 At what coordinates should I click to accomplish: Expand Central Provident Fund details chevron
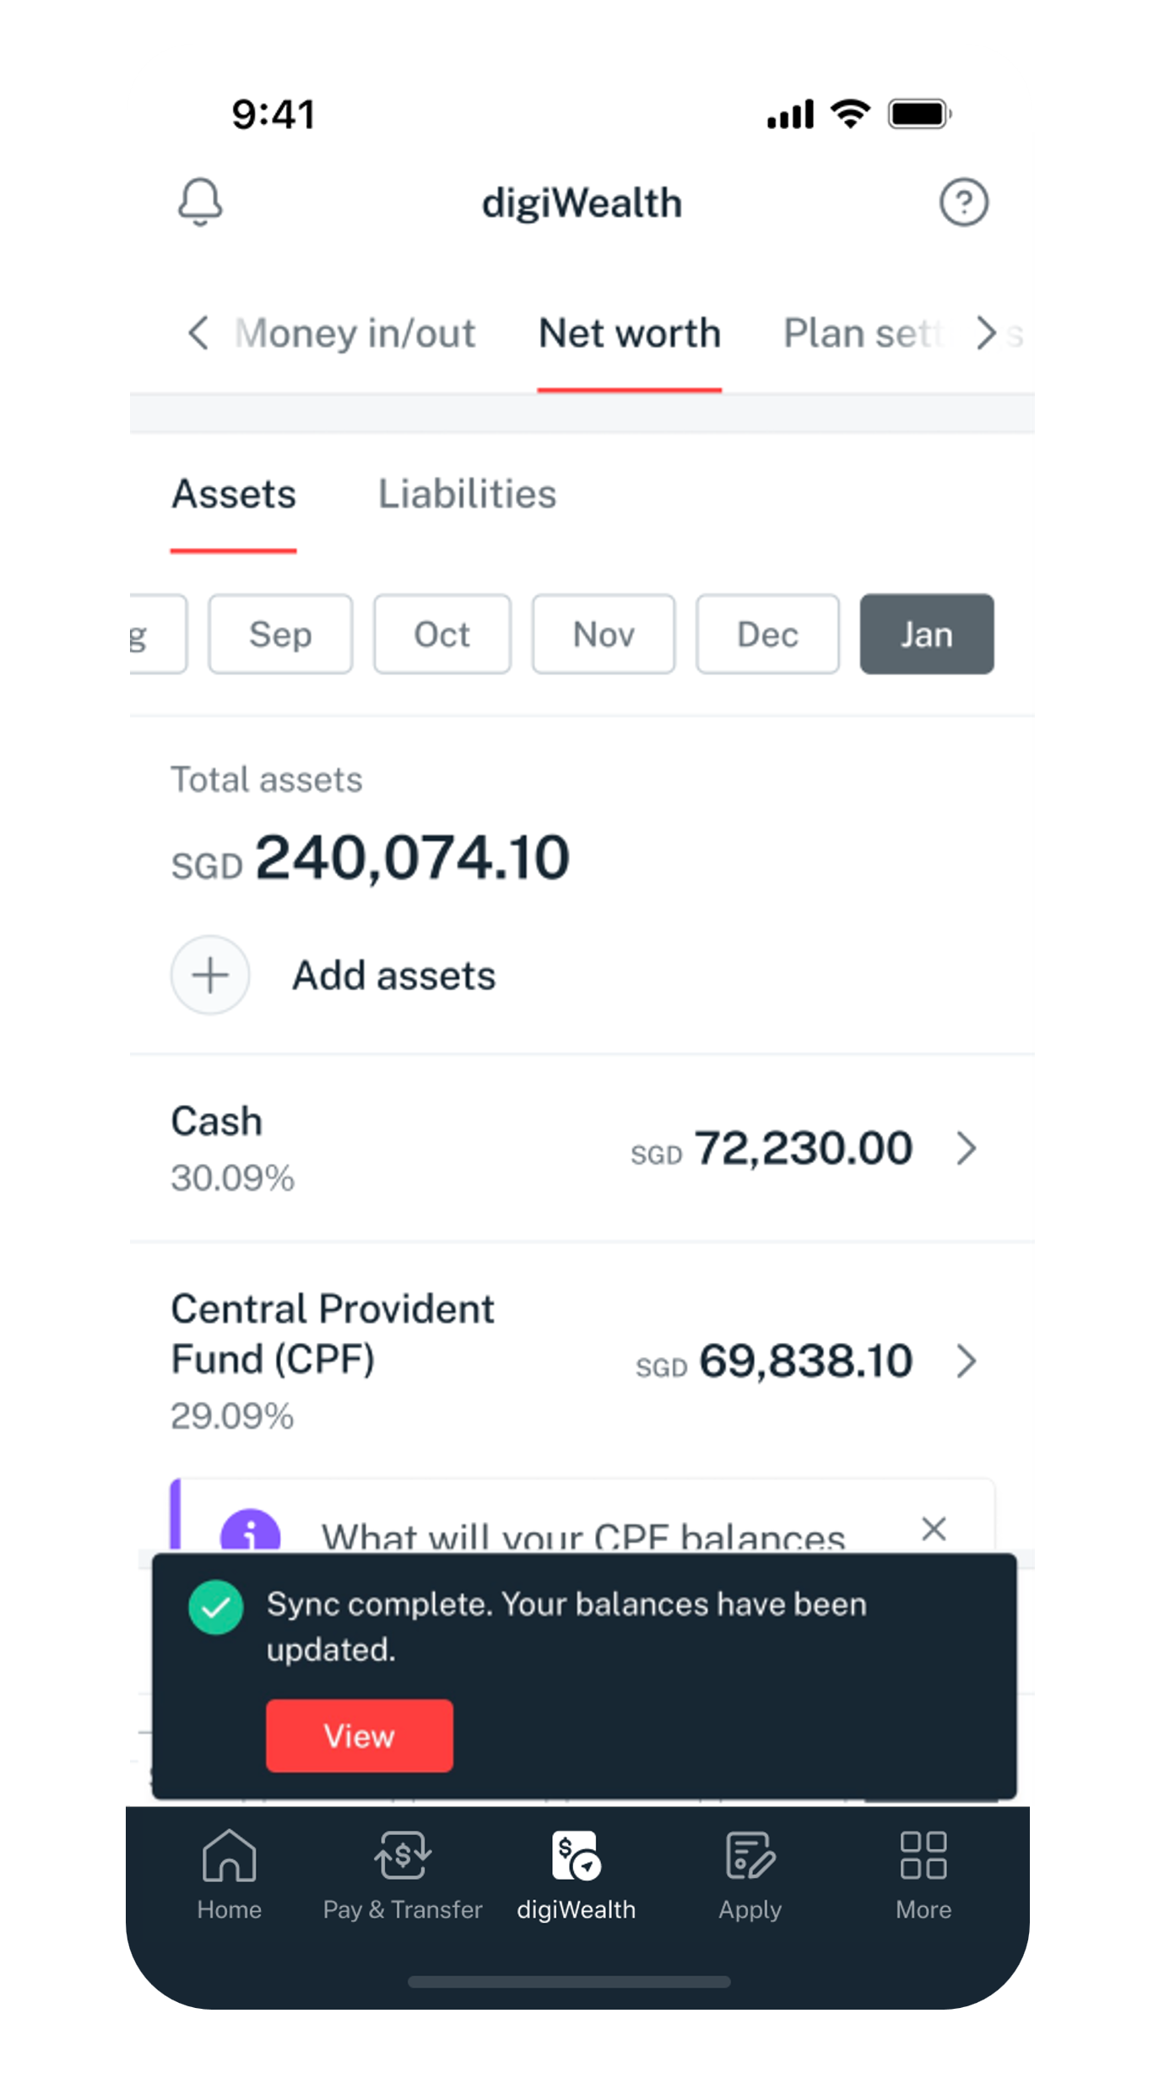[x=967, y=1361]
